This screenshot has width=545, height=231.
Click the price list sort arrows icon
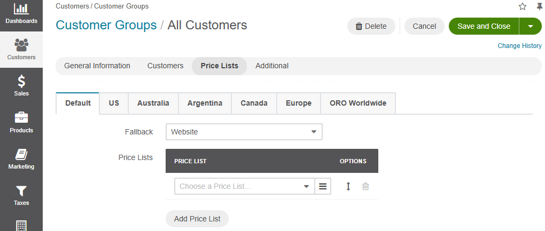348,186
